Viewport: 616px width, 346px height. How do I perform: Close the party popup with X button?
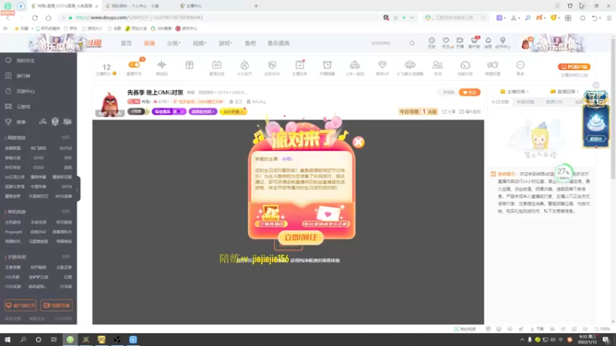[358, 142]
